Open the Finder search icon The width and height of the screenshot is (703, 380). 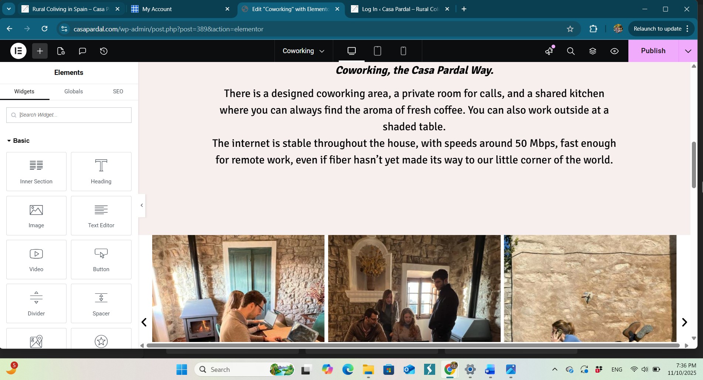point(571,51)
